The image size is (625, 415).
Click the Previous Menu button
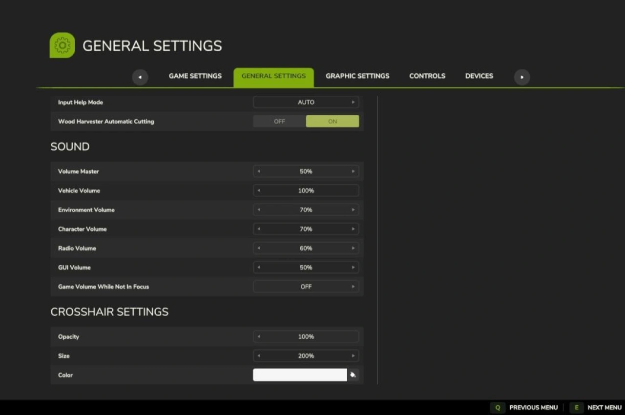coord(526,408)
